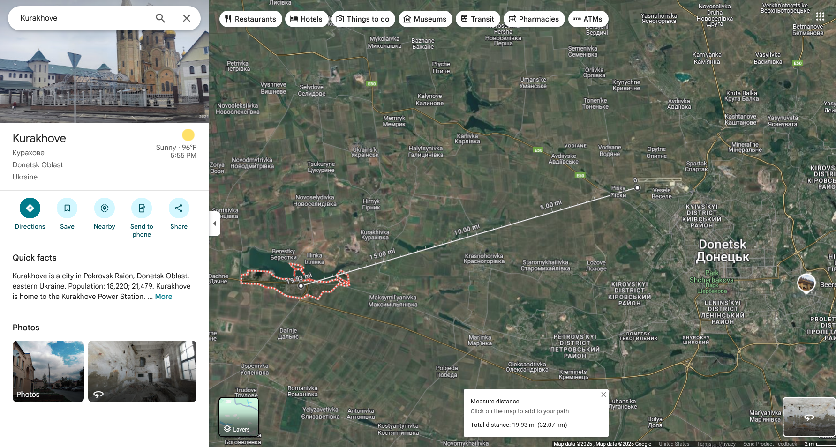This screenshot has height=447, width=836.
Task: Collapse the side panel arrow
Action: coord(215,223)
